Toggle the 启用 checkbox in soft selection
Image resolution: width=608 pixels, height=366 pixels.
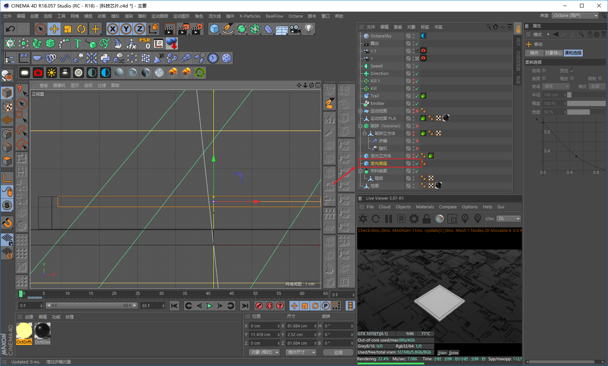[x=544, y=70]
